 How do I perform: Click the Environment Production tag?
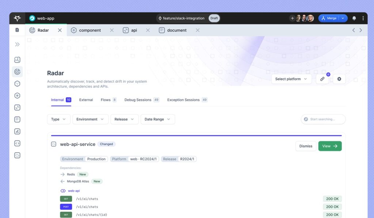click(x=84, y=159)
